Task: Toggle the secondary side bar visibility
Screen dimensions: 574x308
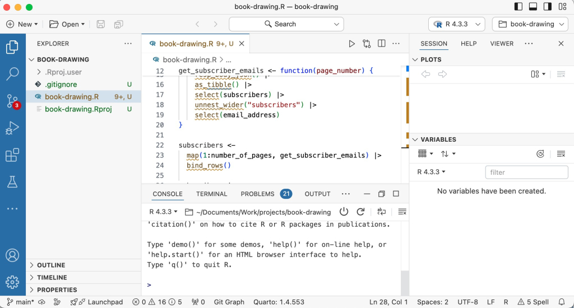Action: pyautogui.click(x=548, y=7)
